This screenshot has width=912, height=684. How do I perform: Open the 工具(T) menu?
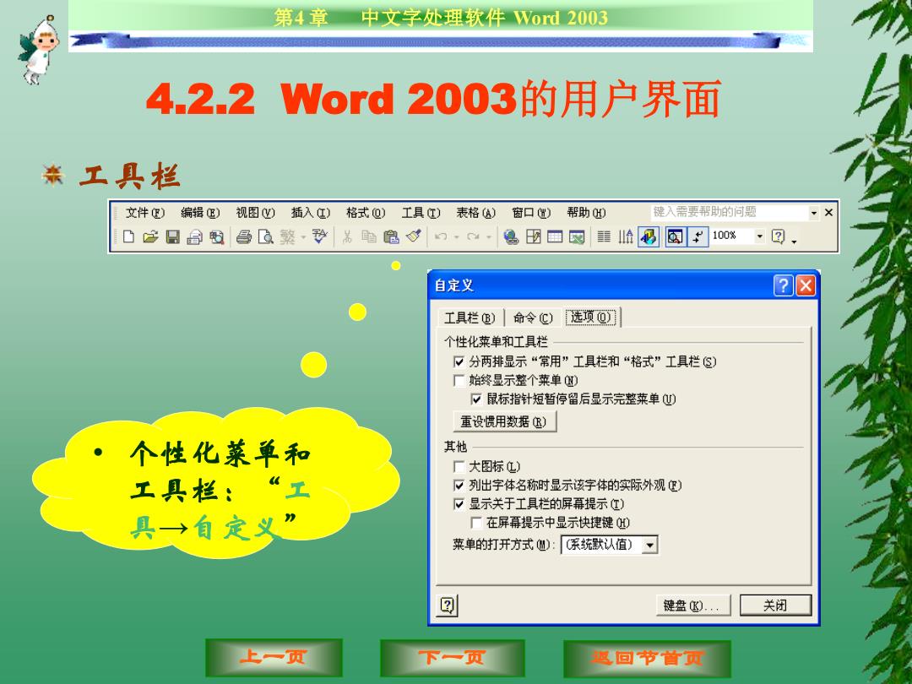coord(421,213)
